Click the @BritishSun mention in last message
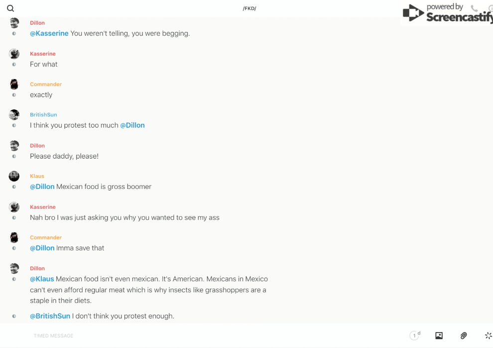The width and height of the screenshot is (493, 348). pyautogui.click(x=50, y=316)
